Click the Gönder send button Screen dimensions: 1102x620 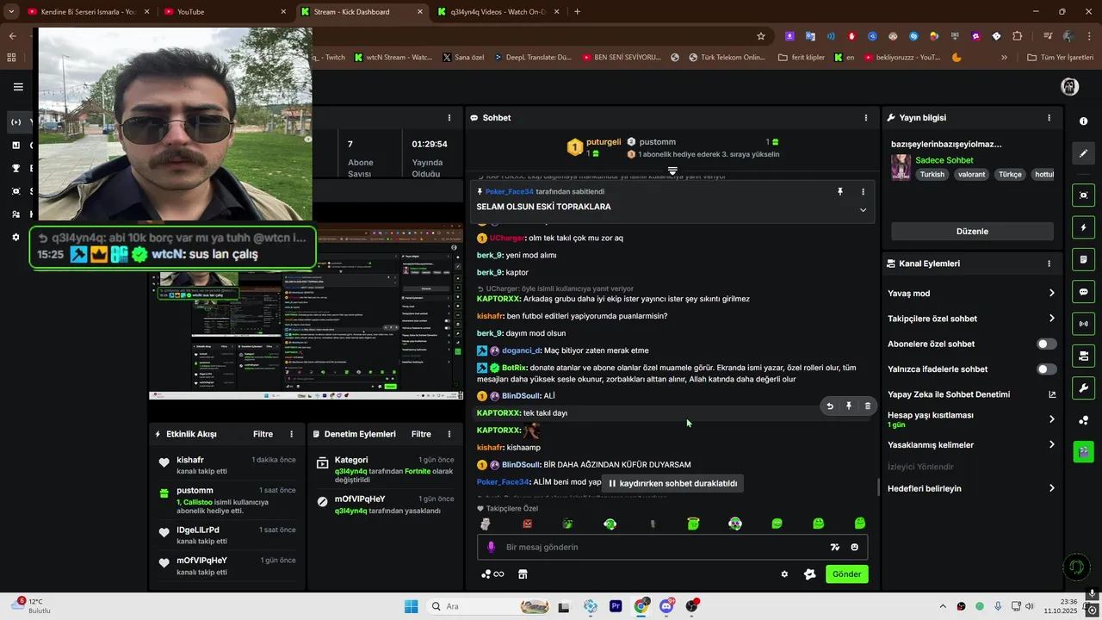coord(846,574)
